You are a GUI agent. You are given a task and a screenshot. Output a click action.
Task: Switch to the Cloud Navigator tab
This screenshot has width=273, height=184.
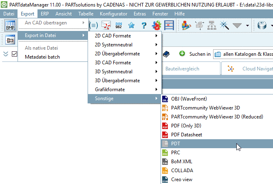(x=247, y=69)
